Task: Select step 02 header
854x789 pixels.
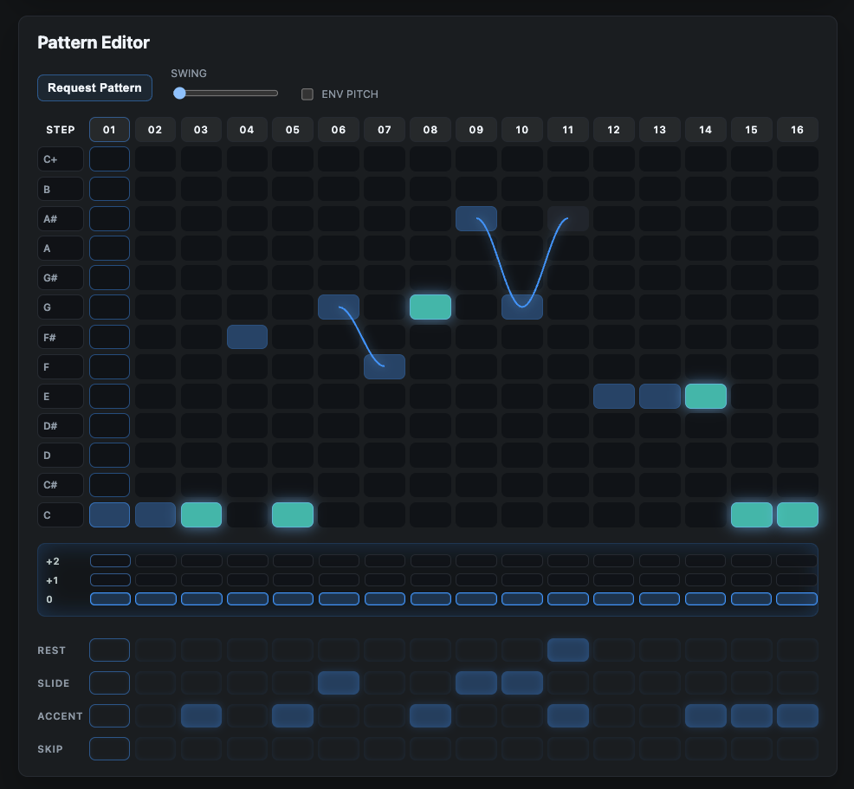Action: [155, 130]
